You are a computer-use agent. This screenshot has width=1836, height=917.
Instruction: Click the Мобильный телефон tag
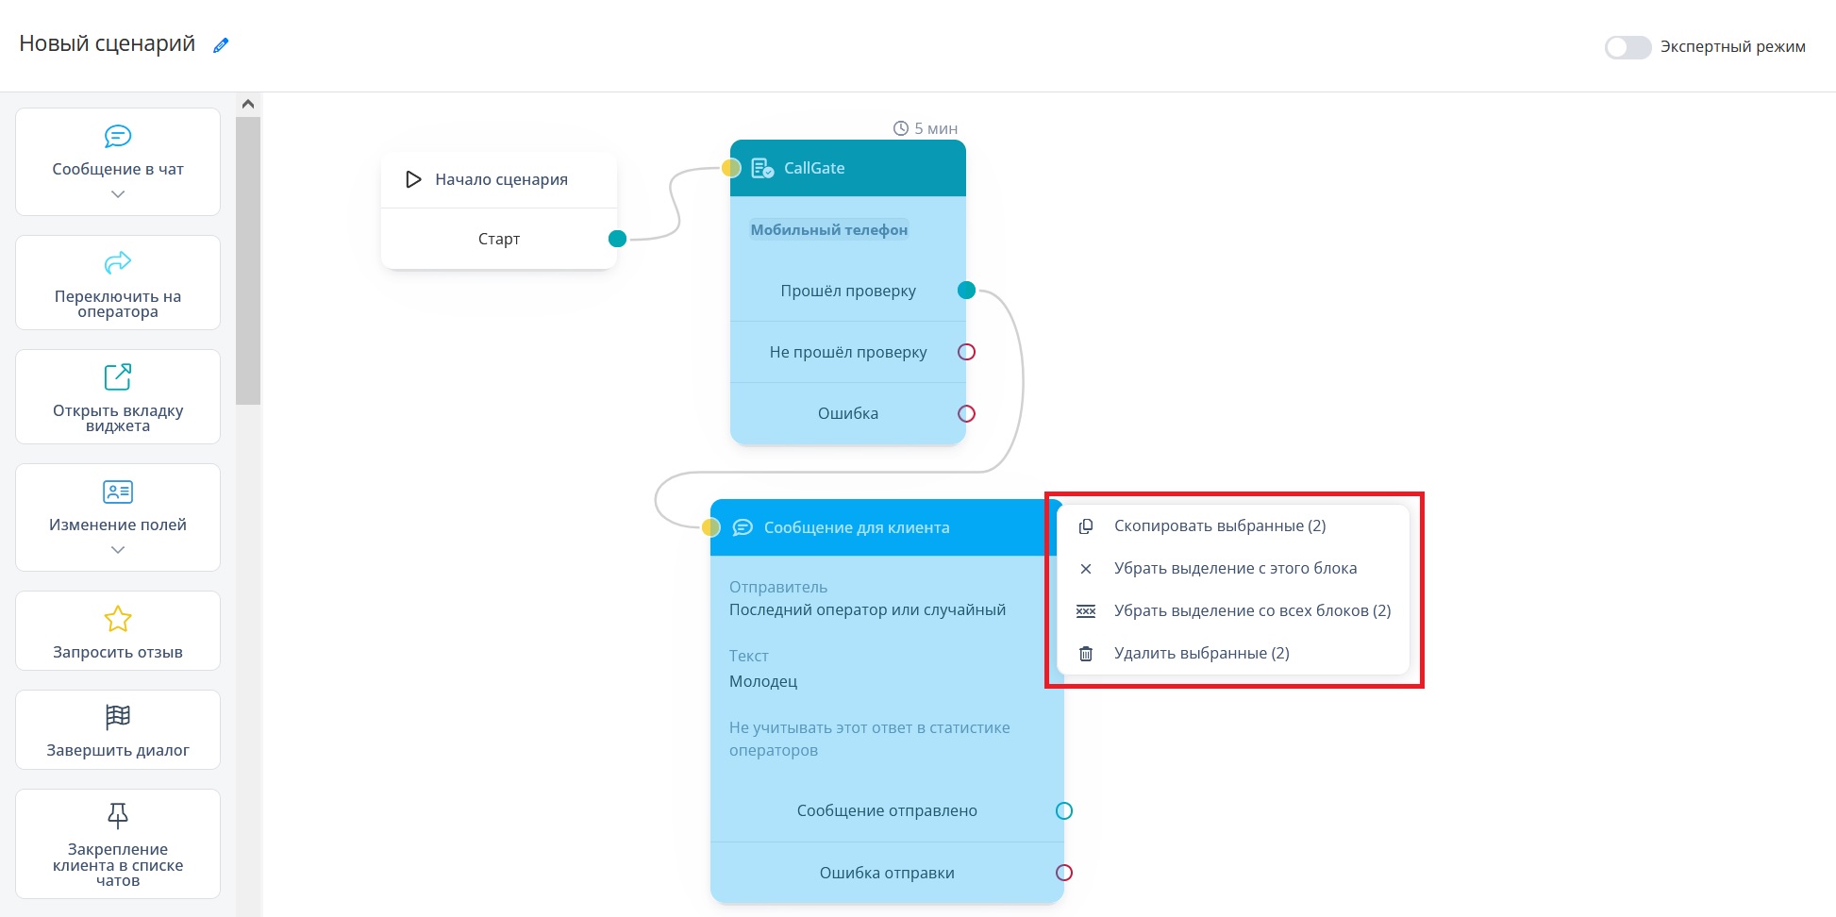coord(829,229)
